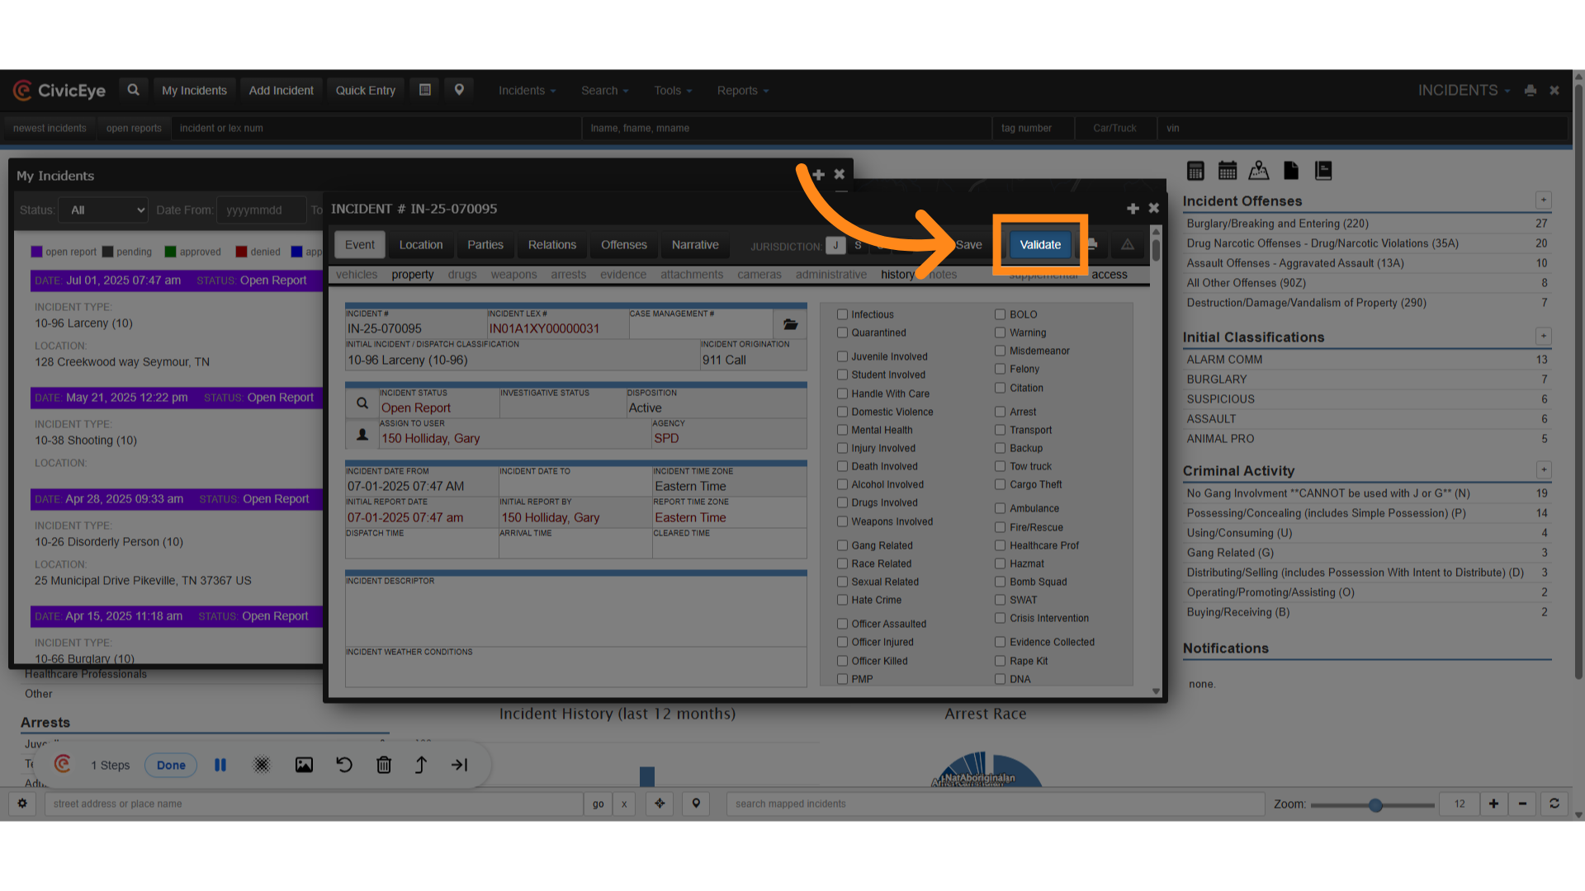This screenshot has width=1585, height=891.
Task: Click the Validate button
Action: (x=1040, y=245)
